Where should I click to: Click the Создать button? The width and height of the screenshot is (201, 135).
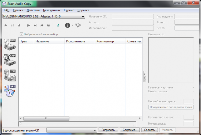coord(150,130)
